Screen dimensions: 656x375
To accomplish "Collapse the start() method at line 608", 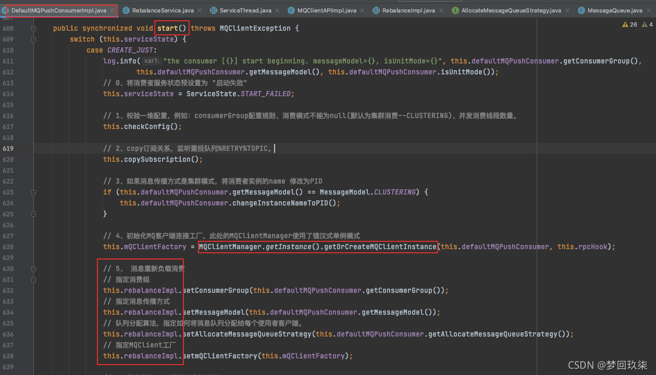I will [34, 29].
